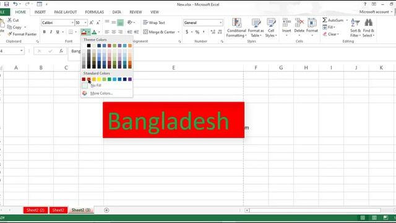Click Insert Function fx button
The height and width of the screenshot is (223, 396).
61,51
